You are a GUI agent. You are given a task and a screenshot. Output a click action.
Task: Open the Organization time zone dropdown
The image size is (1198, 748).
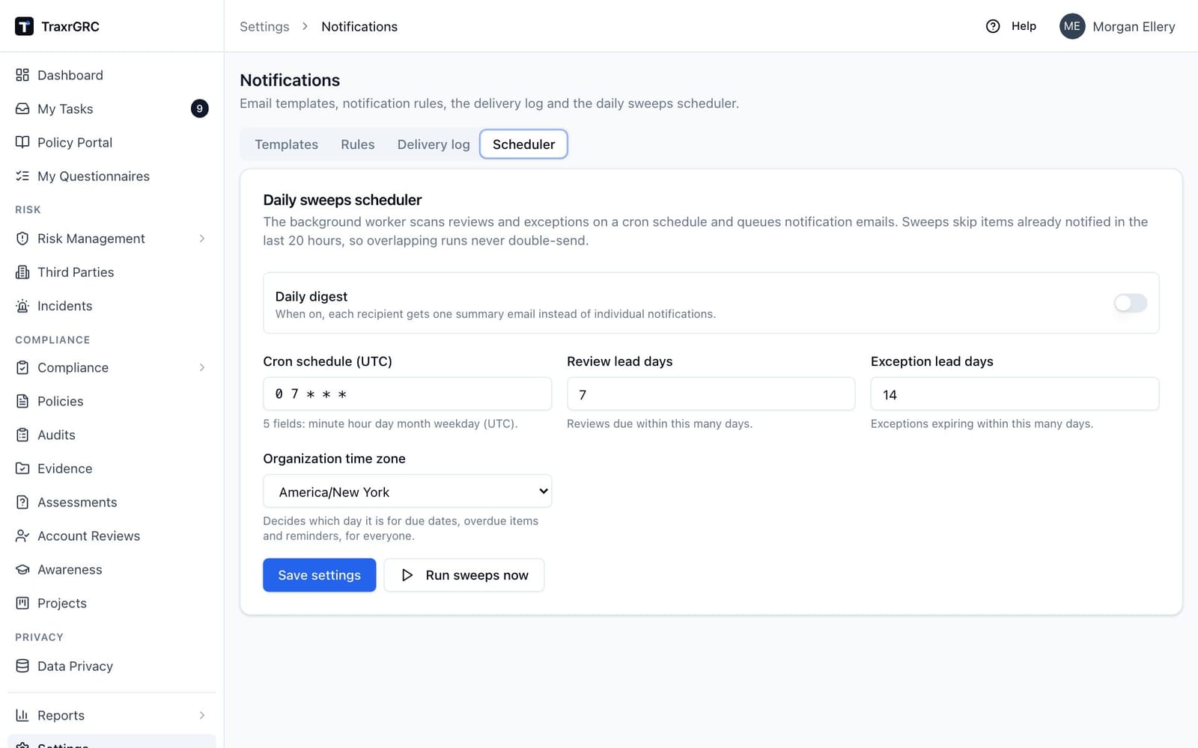[x=407, y=491]
